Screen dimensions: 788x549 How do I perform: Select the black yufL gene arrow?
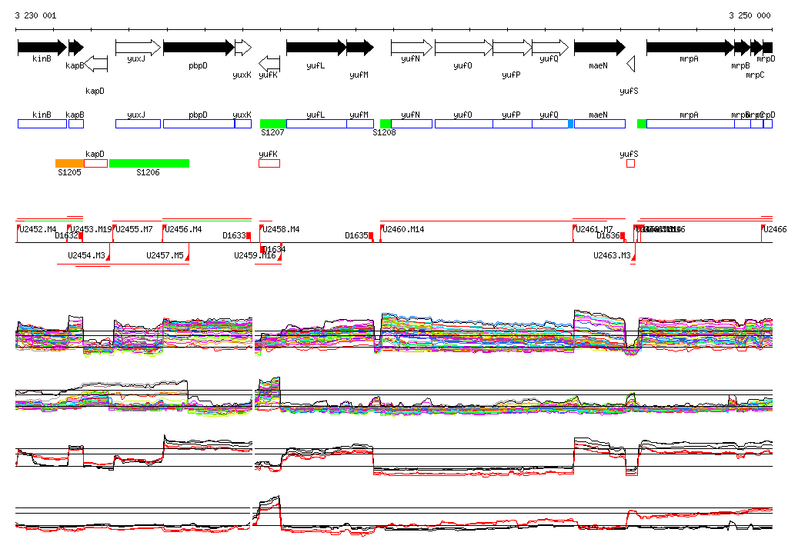point(316,48)
